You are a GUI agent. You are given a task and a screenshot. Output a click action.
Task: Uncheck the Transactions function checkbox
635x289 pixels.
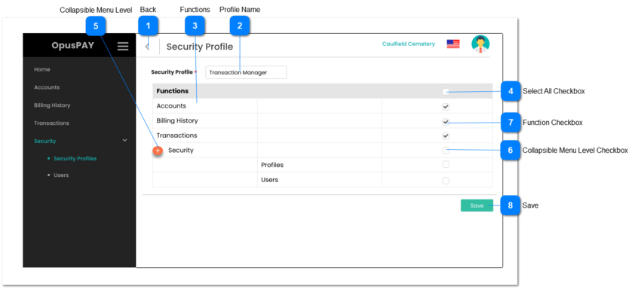point(446,135)
